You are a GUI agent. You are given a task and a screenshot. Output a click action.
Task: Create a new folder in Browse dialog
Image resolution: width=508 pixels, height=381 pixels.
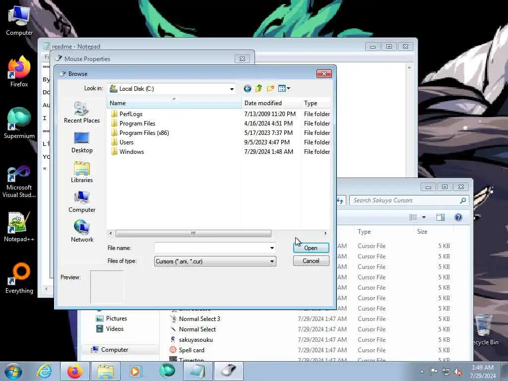[x=270, y=88]
